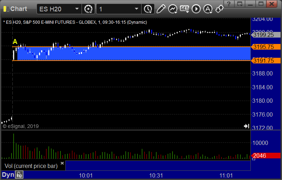This screenshot has width=282, height=180.
Task: Click the 3176.00 price axis label
Action: click(x=262, y=114)
